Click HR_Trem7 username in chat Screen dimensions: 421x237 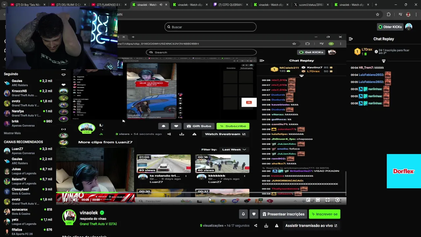click(366, 67)
